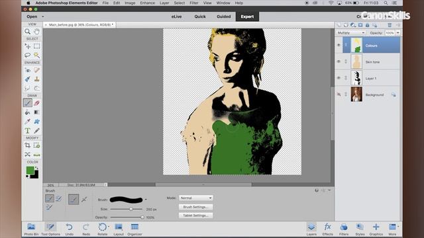Click the create new layer icon

coord(339,25)
